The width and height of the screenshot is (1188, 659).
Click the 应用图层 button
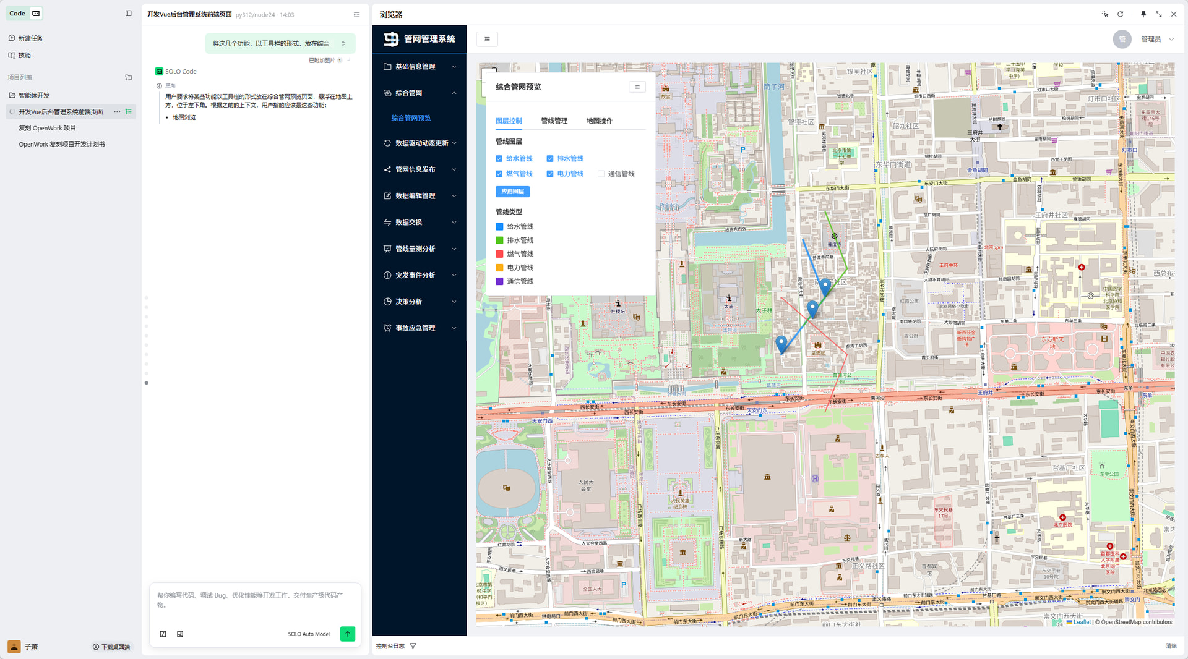pos(512,192)
